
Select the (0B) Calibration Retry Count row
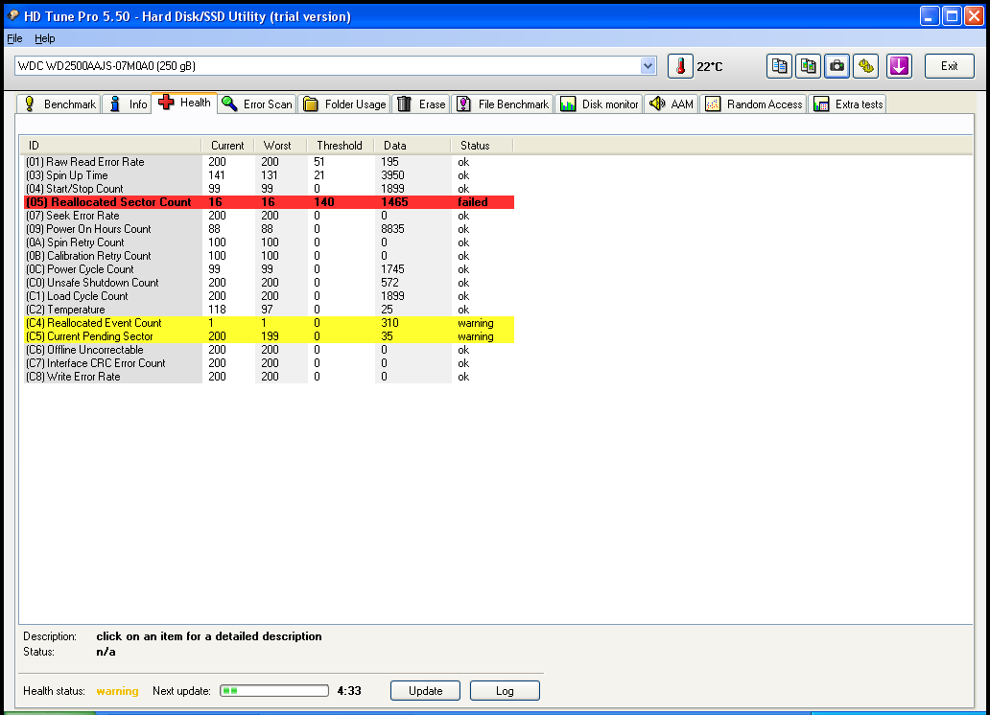(269, 256)
